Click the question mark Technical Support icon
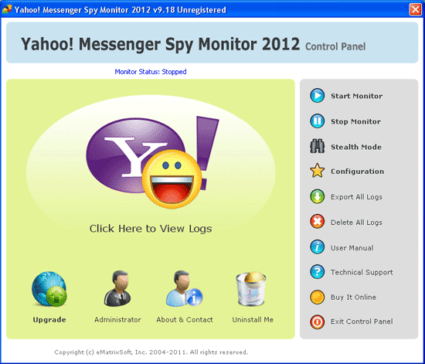 (x=317, y=271)
